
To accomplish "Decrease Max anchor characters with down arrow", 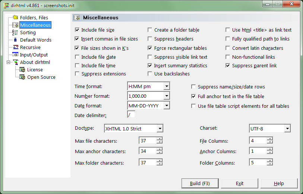I will click(x=160, y=153).
